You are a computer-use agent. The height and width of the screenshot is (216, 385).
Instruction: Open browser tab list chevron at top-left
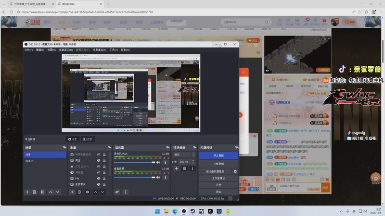(x=4, y=4)
